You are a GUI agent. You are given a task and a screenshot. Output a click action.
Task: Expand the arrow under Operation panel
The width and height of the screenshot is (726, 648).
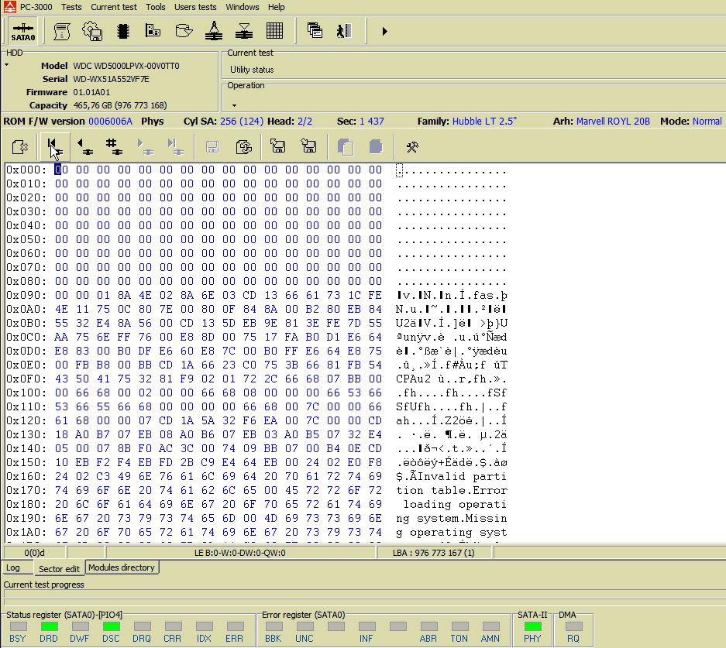tap(234, 105)
